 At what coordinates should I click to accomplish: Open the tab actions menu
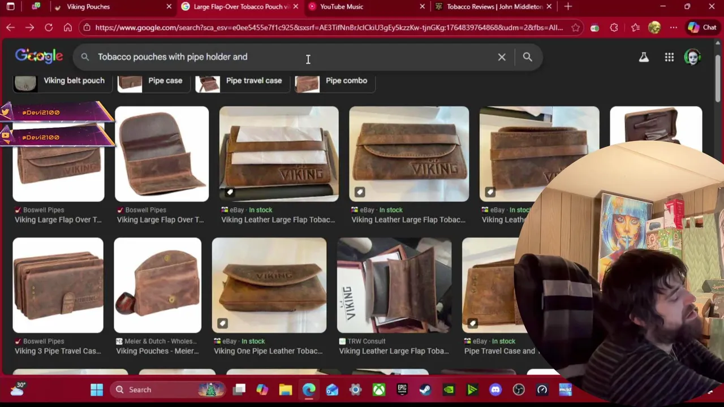tap(10, 6)
